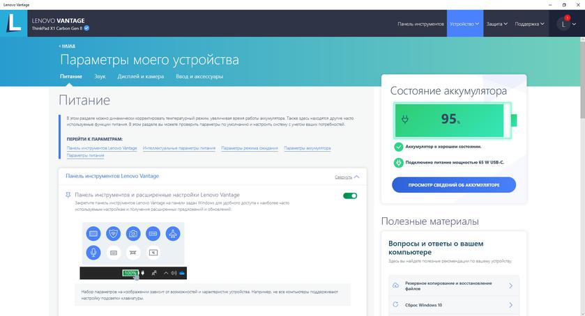Expand the Устройство dropdown menu
This screenshot has height=316, width=585.
[464, 24]
